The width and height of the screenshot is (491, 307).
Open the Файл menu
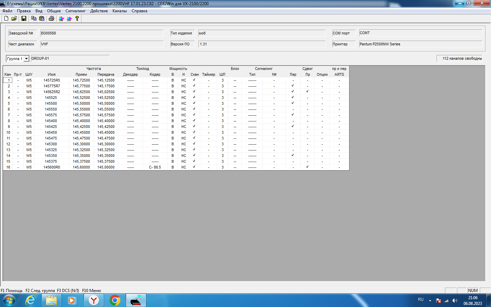pos(8,11)
